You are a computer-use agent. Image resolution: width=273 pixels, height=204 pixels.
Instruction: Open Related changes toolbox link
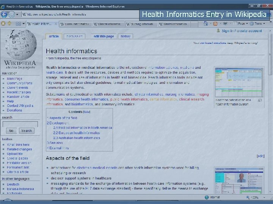[19, 149]
